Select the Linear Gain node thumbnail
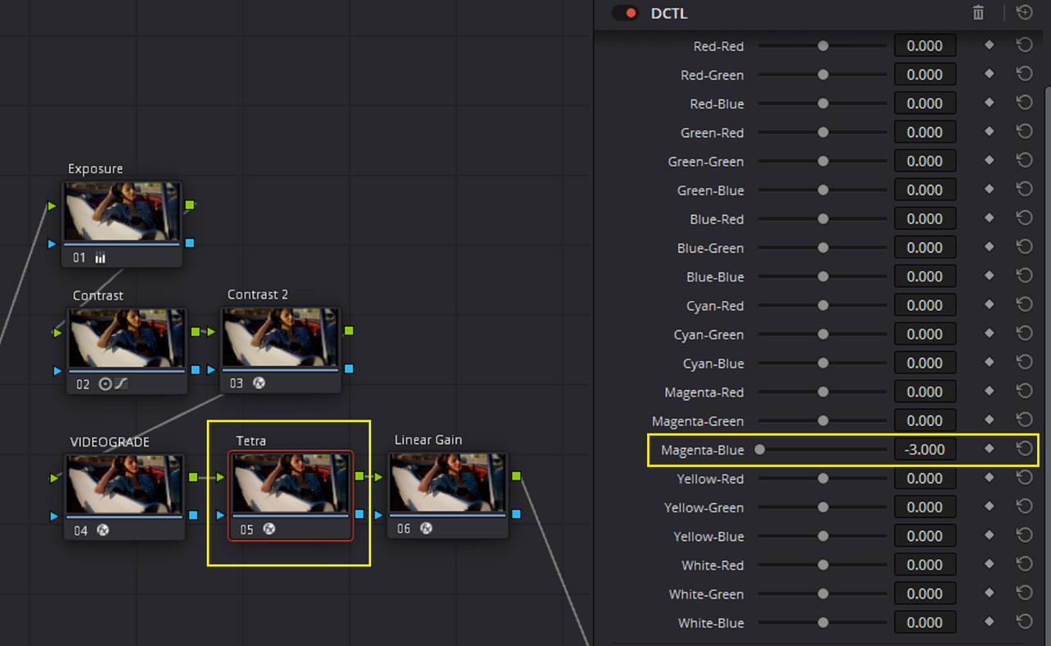 448,483
